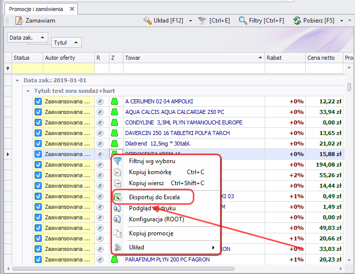Open the Pobierz dropdown arrow
355x274 pixels.
(342, 21)
